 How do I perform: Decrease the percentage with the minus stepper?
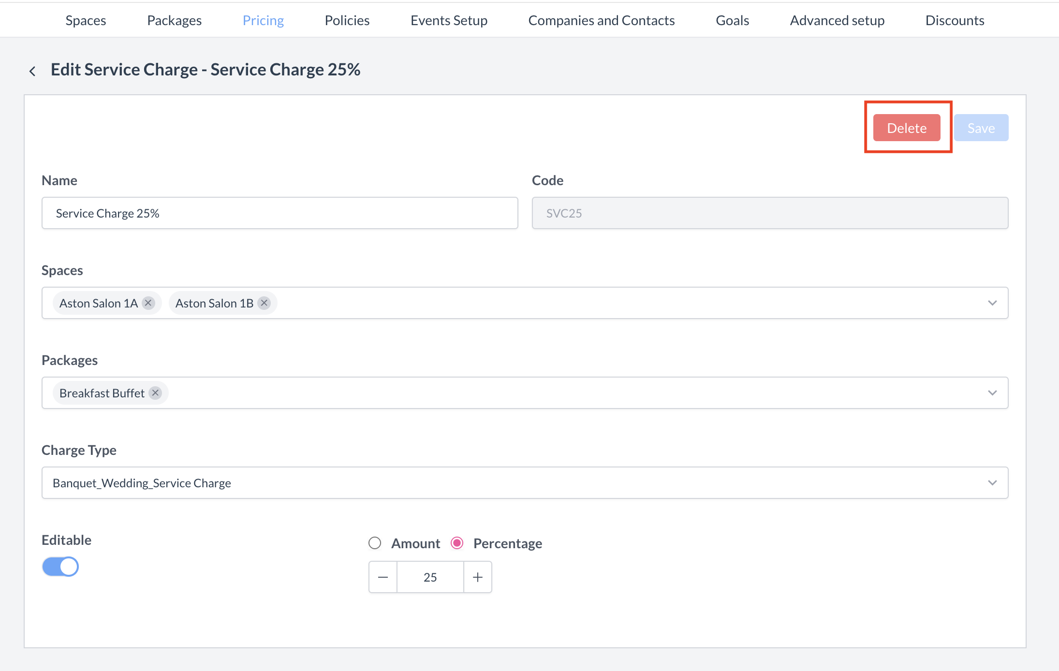(382, 577)
